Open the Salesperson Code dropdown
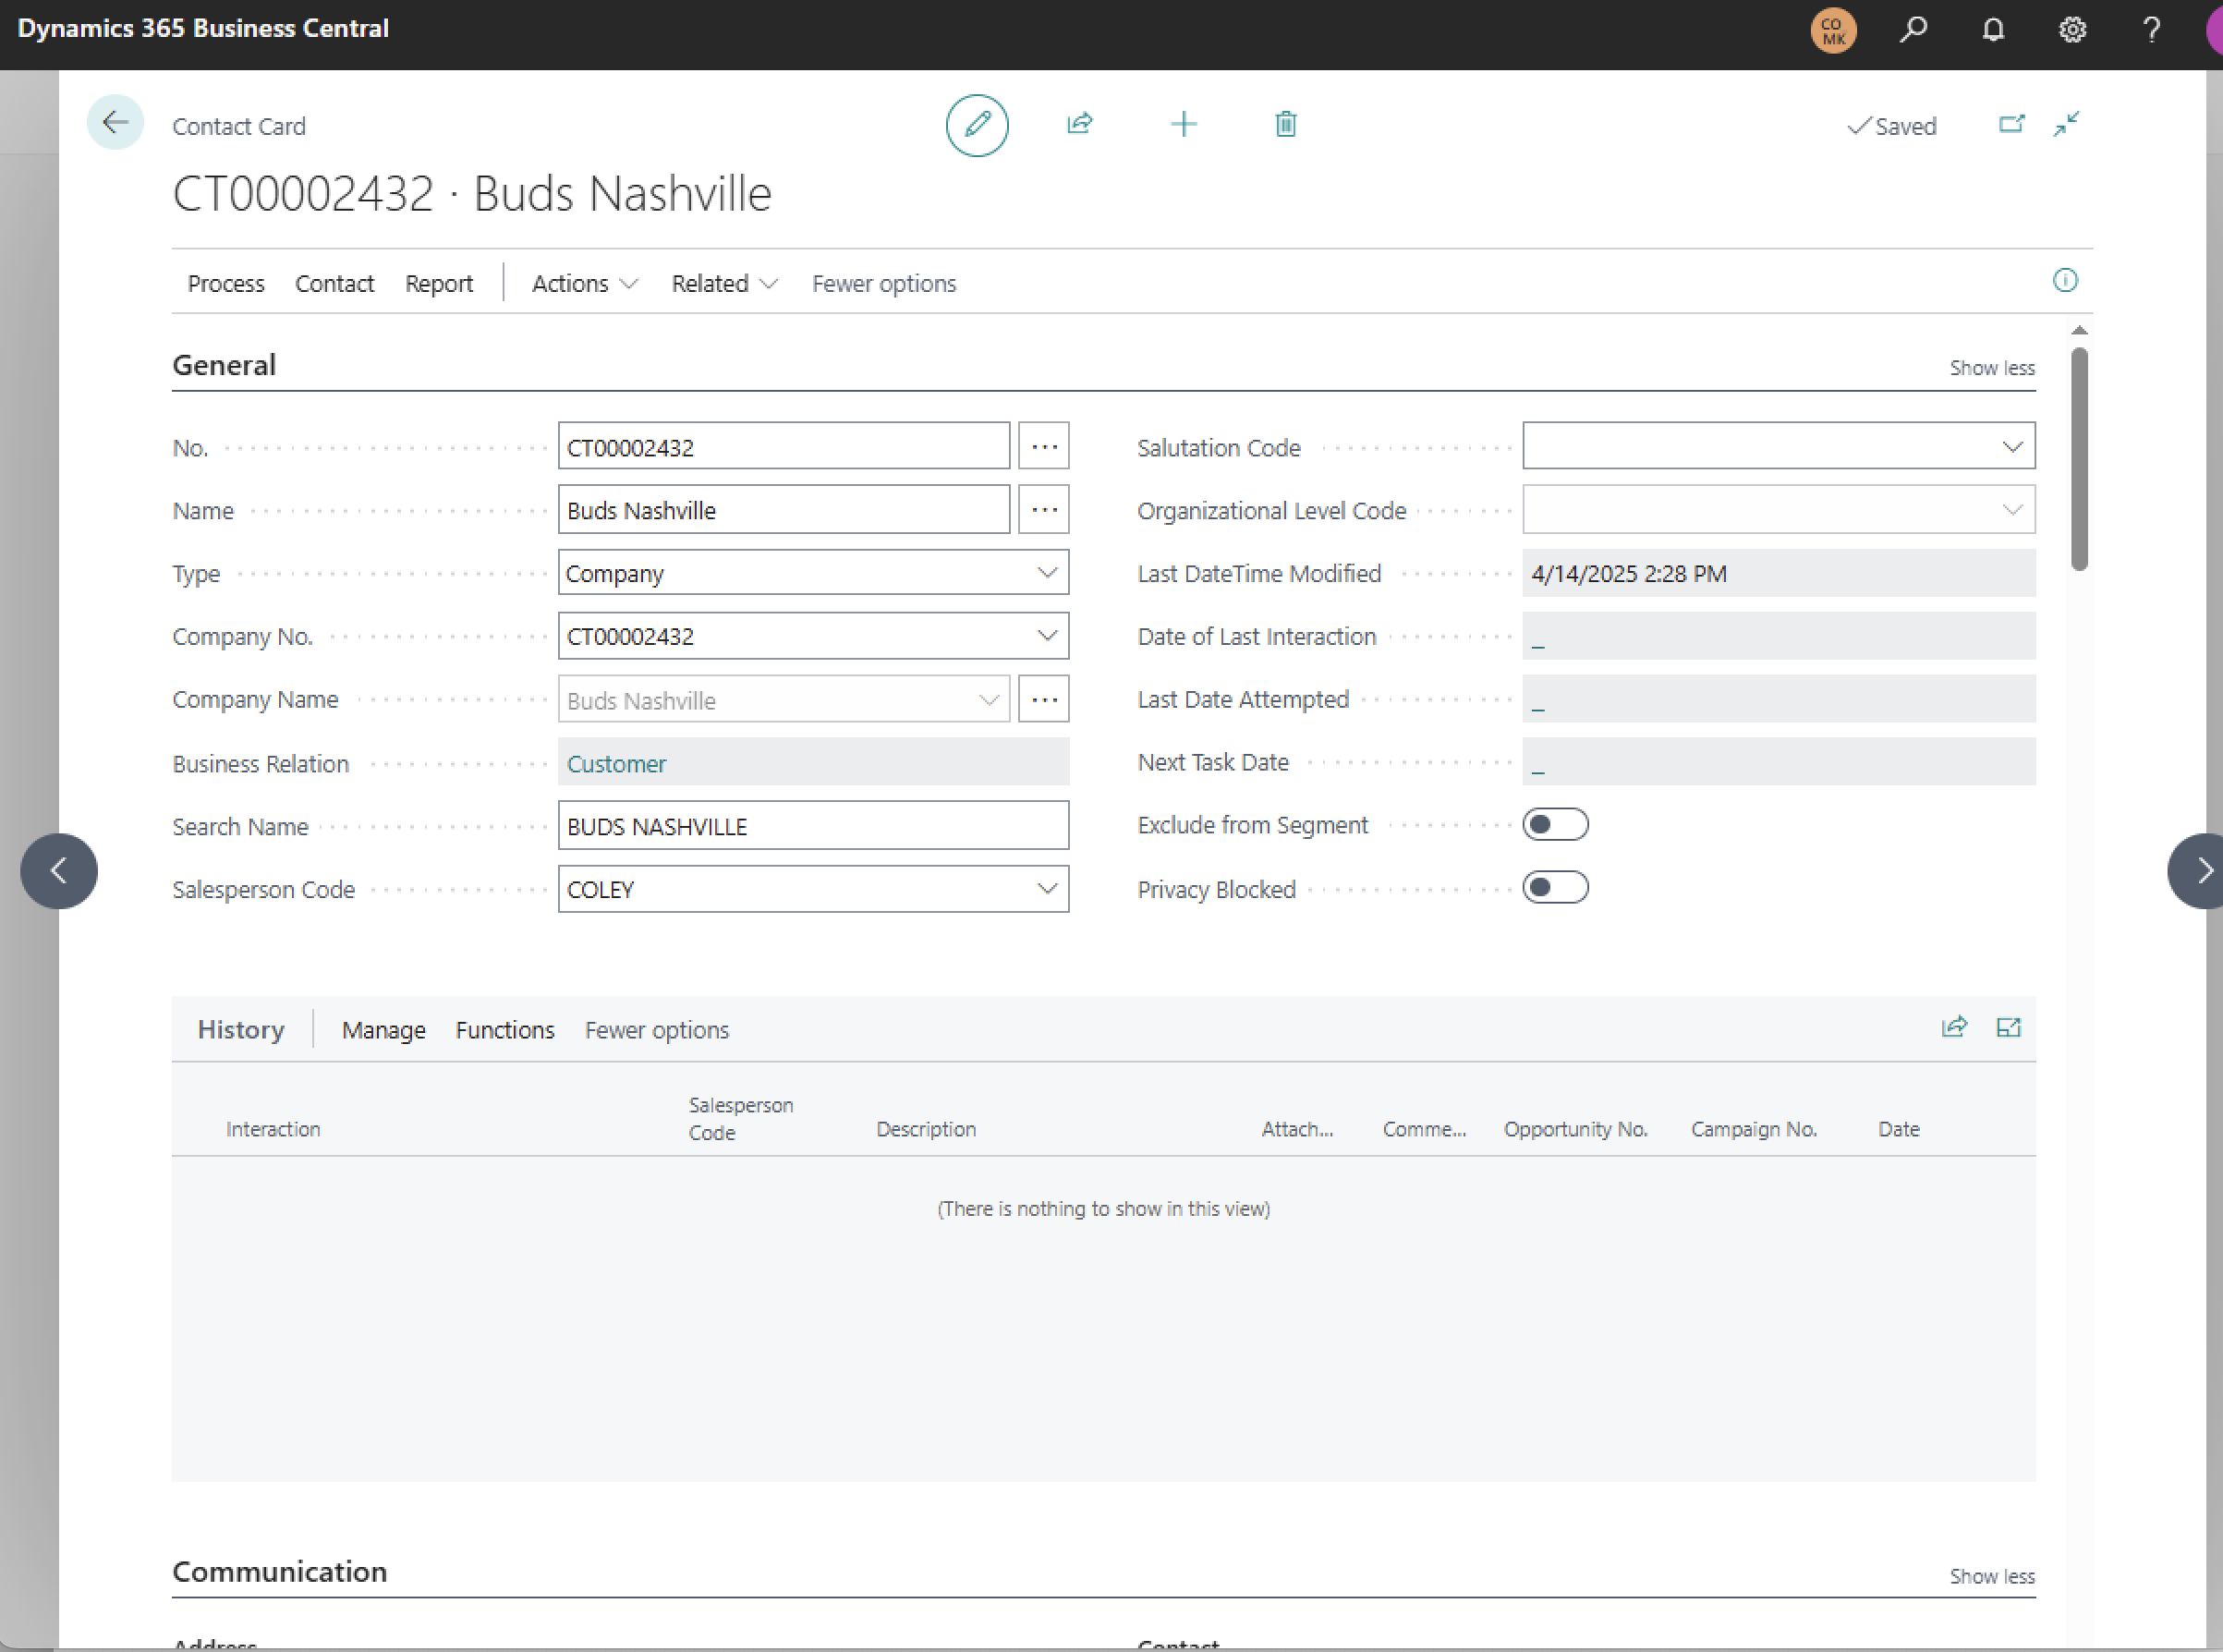The image size is (2223, 1652). [x=1047, y=889]
